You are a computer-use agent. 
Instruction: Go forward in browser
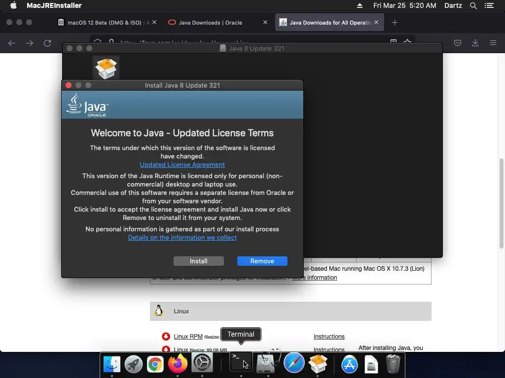coord(30,43)
